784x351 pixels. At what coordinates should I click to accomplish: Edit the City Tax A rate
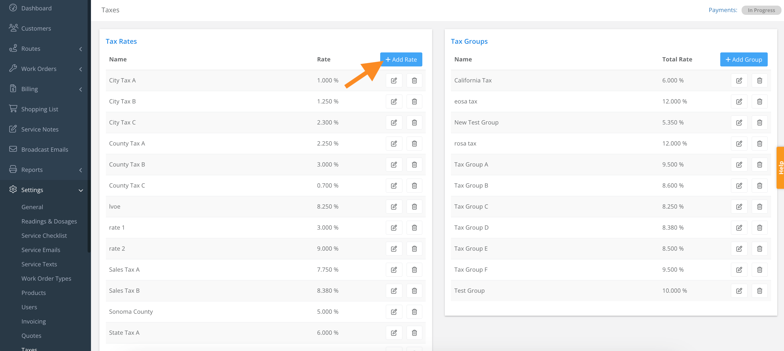[x=394, y=80]
